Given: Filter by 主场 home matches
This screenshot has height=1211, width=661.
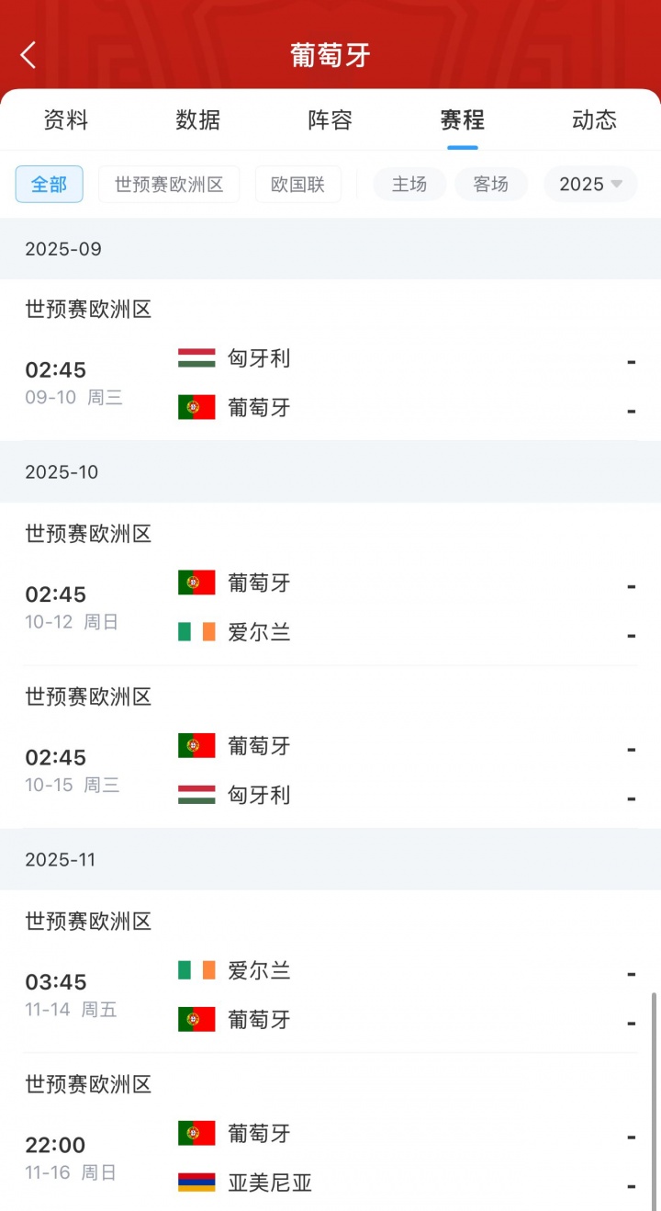Looking at the screenshot, I should (409, 184).
